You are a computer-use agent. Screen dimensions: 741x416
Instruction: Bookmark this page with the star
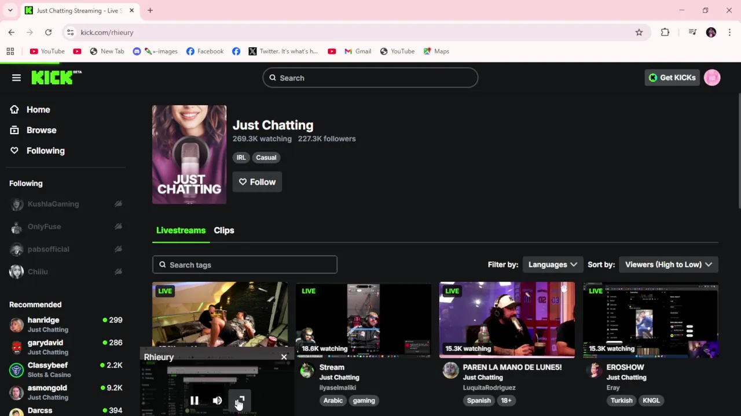click(639, 32)
